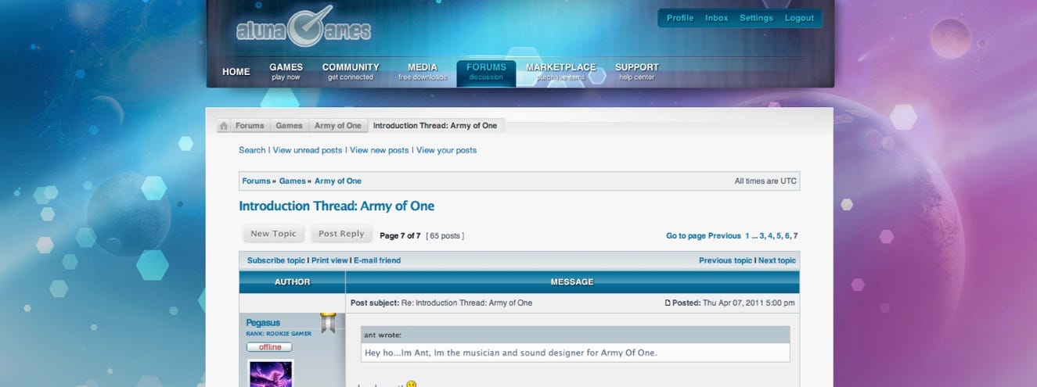This screenshot has width=1037, height=387.
Task: Click the 'ant wrote:' quote header
Action: coord(383,335)
